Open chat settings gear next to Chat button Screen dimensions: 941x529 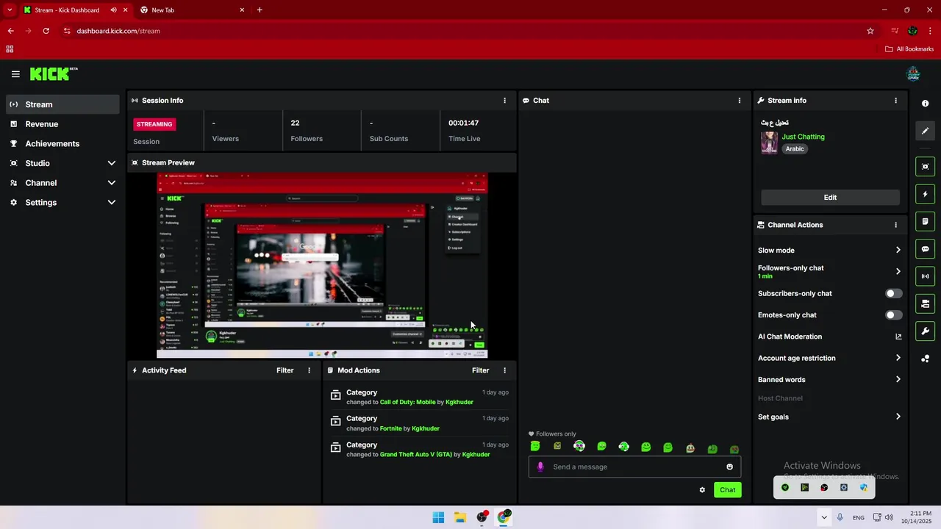pos(702,490)
